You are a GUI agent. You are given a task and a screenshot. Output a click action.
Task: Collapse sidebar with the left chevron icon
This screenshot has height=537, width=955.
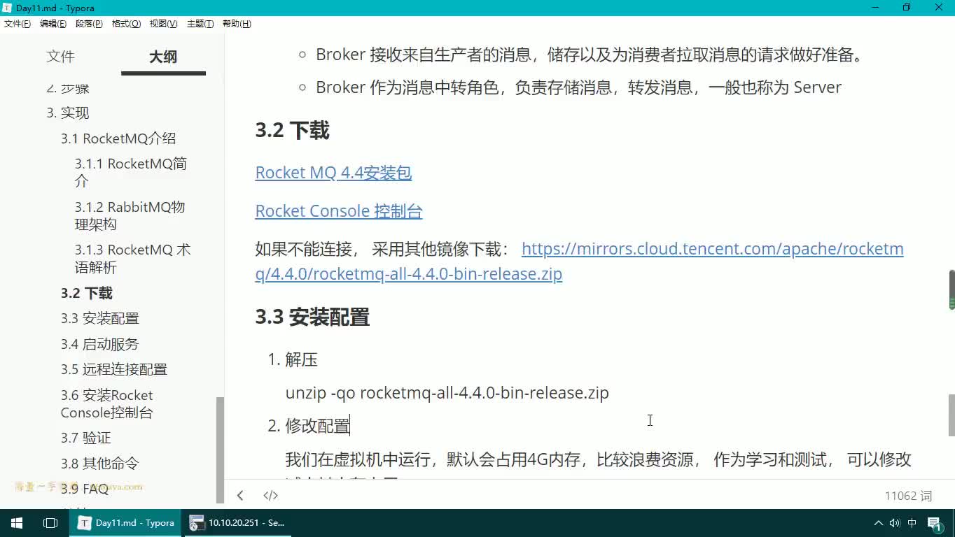pyautogui.click(x=240, y=495)
